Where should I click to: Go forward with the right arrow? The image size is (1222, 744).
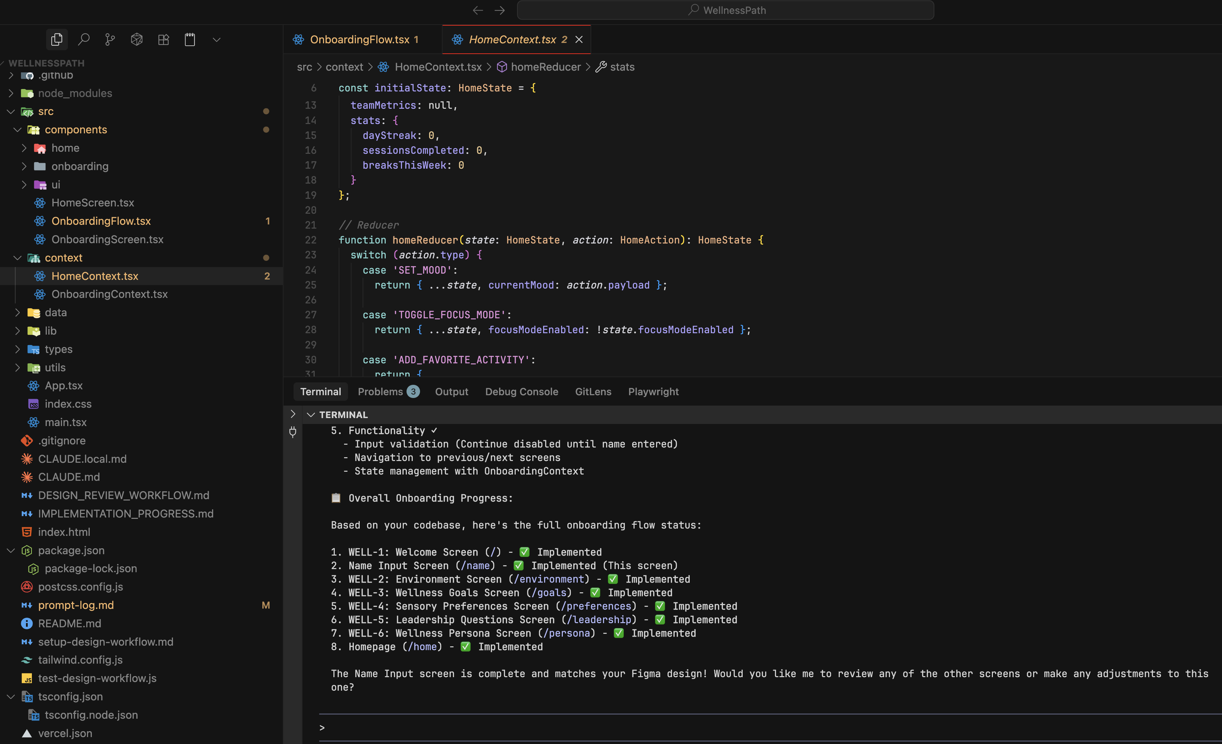coord(500,10)
